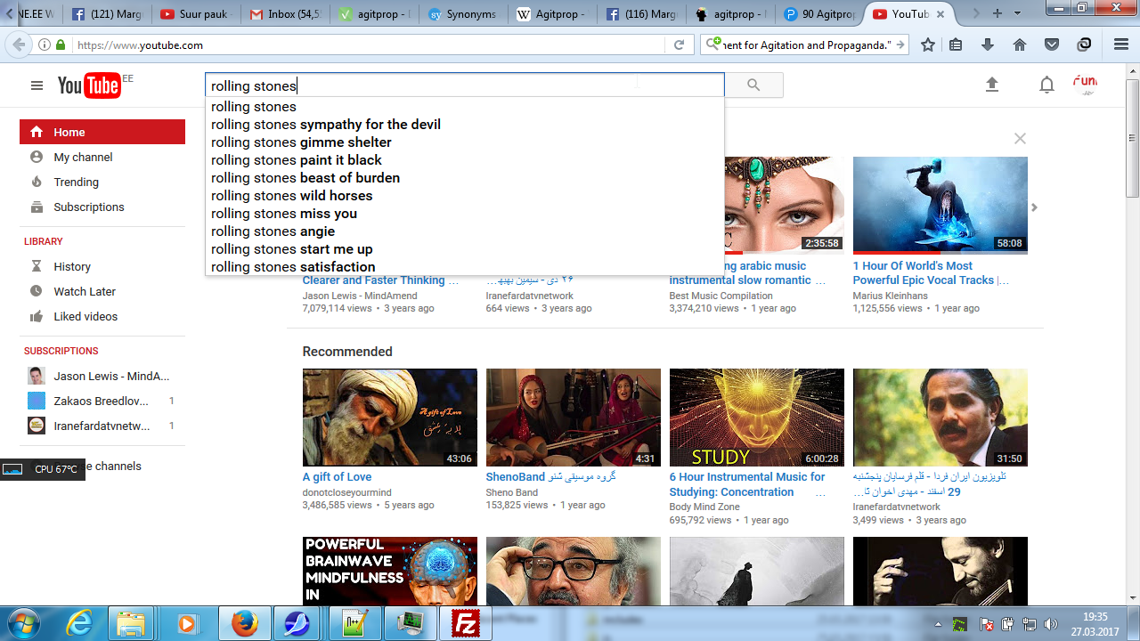The height and width of the screenshot is (641, 1140).
Task: Open Notepad++ from the taskbar
Action: pos(355,623)
